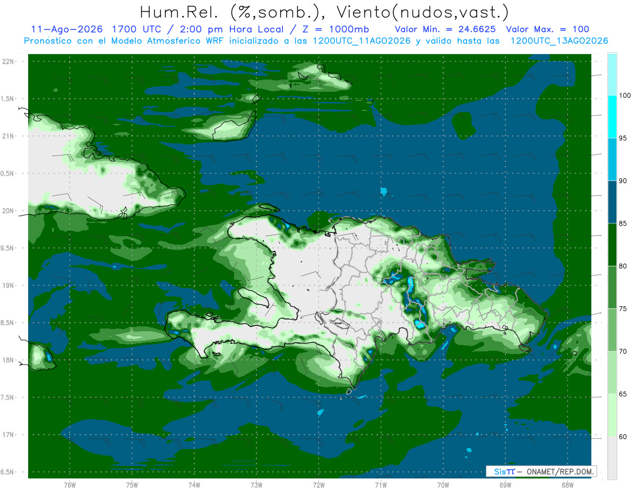Click the longitude label '74W'
Viewport: 637px width, 492px height.
coord(194,485)
